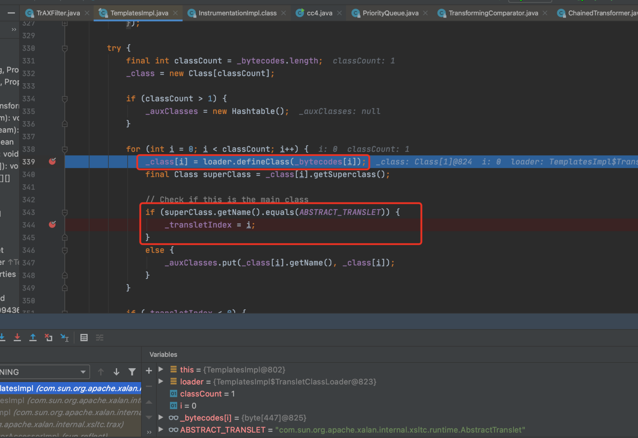Open the thread selector dropdown
Image resolution: width=638 pixels, height=438 pixels.
click(44, 372)
